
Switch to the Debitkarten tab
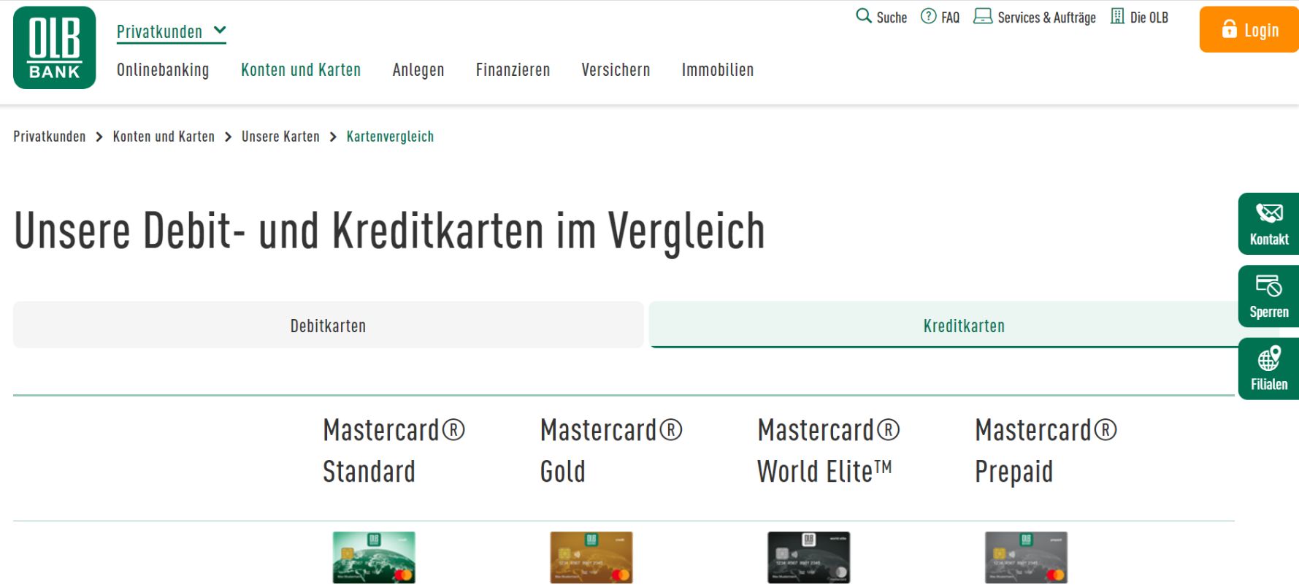click(x=329, y=325)
